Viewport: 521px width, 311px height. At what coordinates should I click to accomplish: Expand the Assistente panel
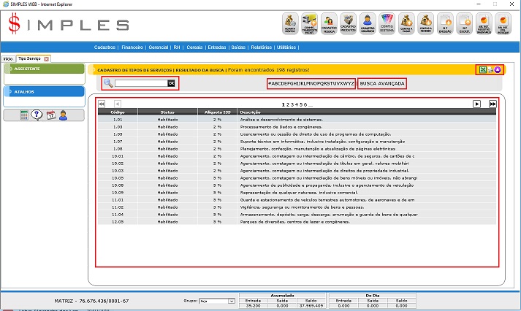tap(42, 69)
